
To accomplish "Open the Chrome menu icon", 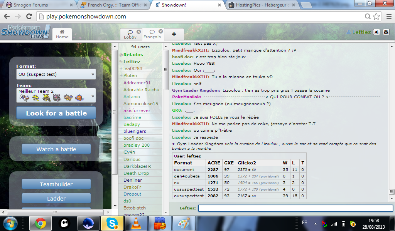I will [x=389, y=17].
